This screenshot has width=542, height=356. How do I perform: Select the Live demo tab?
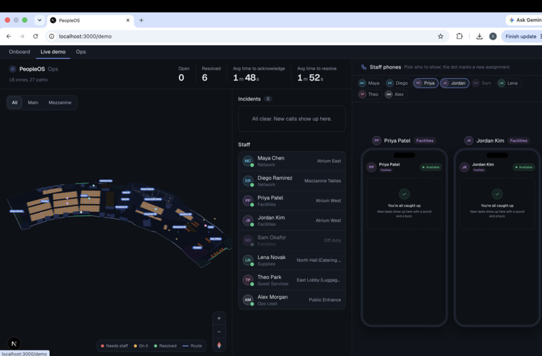(x=53, y=52)
